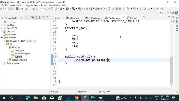Open the Source menu
Viewport: 179px width, 101px height.
(12, 5)
